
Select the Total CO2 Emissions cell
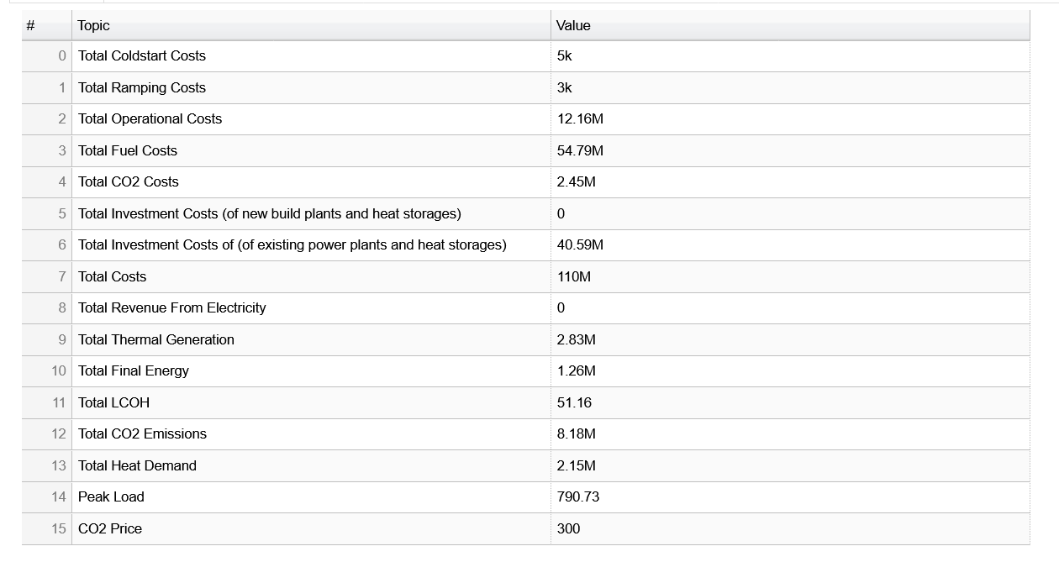[x=311, y=434]
